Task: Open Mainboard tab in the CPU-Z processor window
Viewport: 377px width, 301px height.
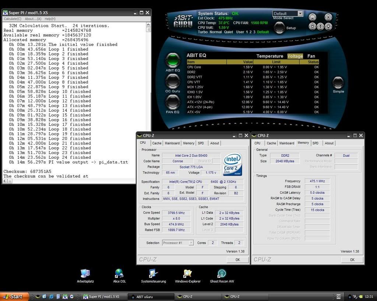Action: (x=172, y=143)
